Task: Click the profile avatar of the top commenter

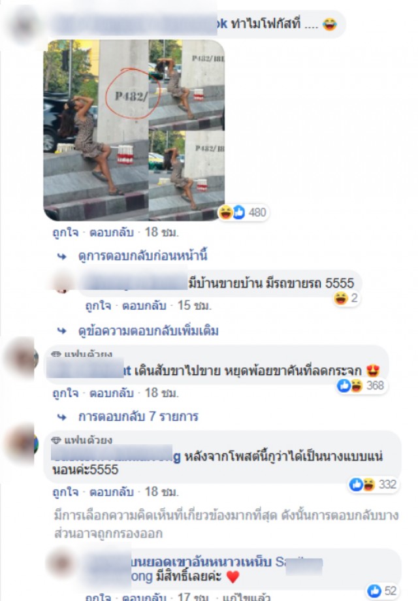Action: pyautogui.click(x=24, y=26)
